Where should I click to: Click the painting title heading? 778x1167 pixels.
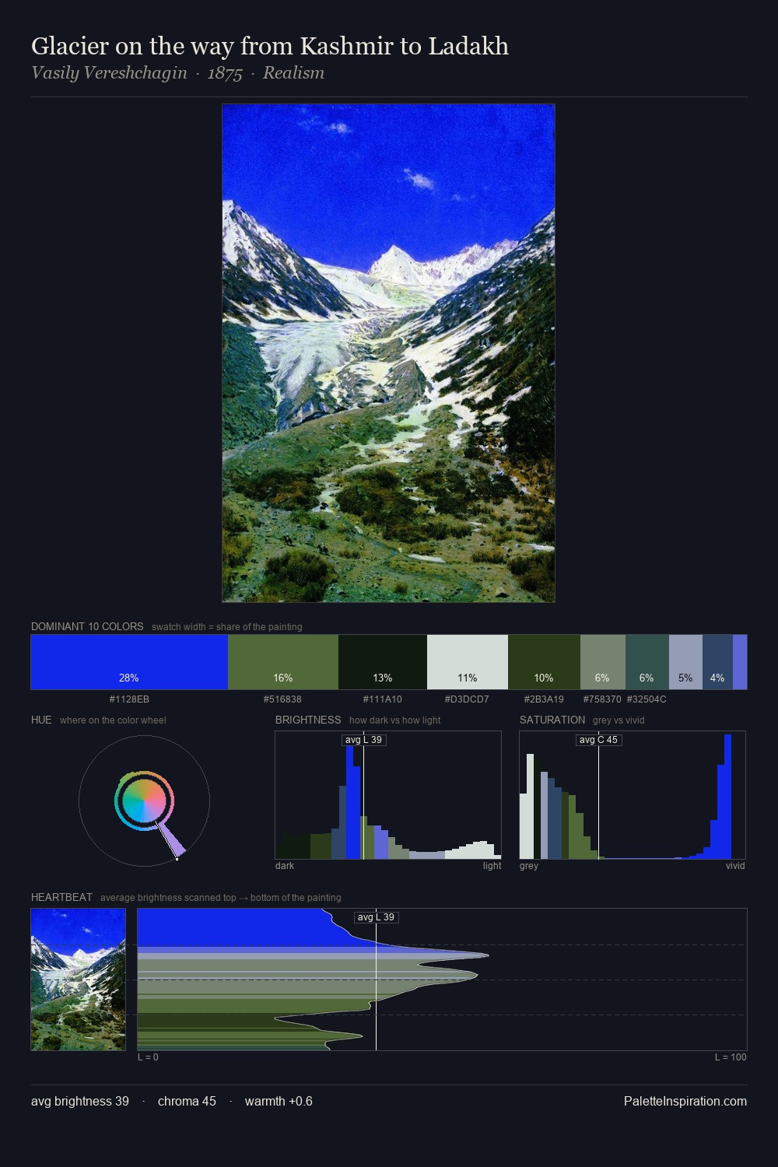tap(270, 46)
